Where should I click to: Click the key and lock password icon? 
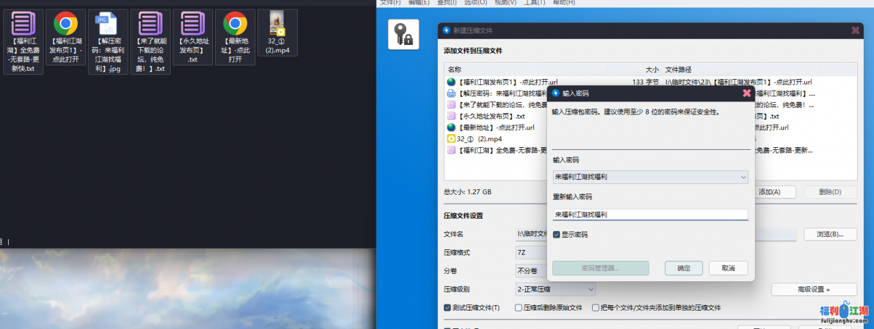[403, 34]
